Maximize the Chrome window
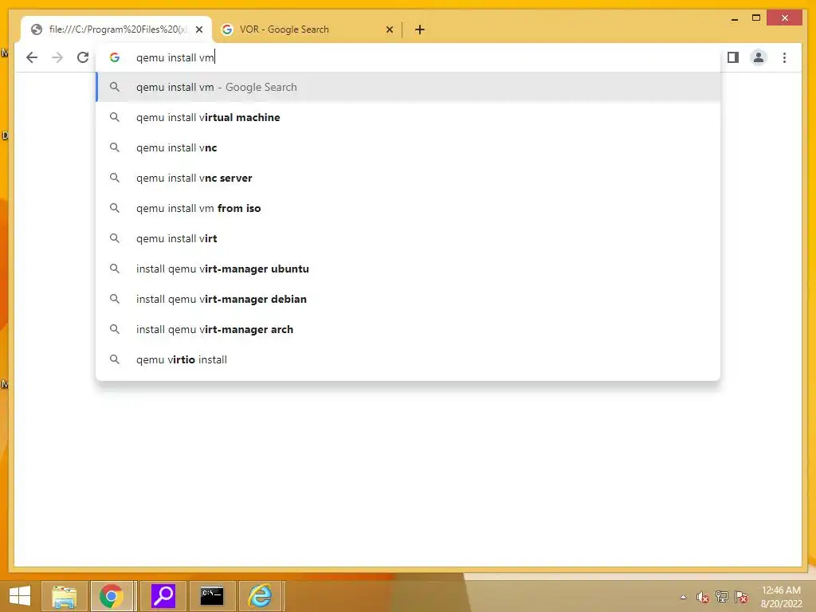Viewport: 816px width, 612px height. pos(756,18)
